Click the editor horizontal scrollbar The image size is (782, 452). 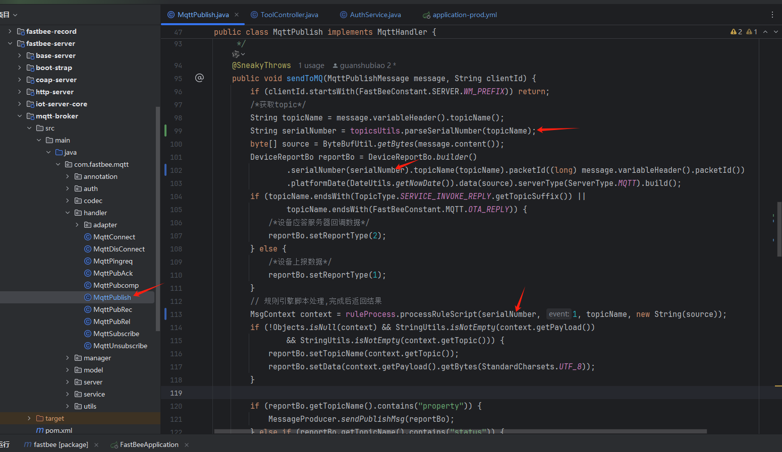point(460,431)
